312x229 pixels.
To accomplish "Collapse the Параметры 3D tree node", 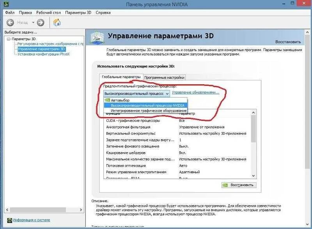I will click(x=8, y=39).
